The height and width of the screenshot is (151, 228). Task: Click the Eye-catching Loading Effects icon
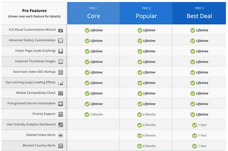click(x=61, y=83)
